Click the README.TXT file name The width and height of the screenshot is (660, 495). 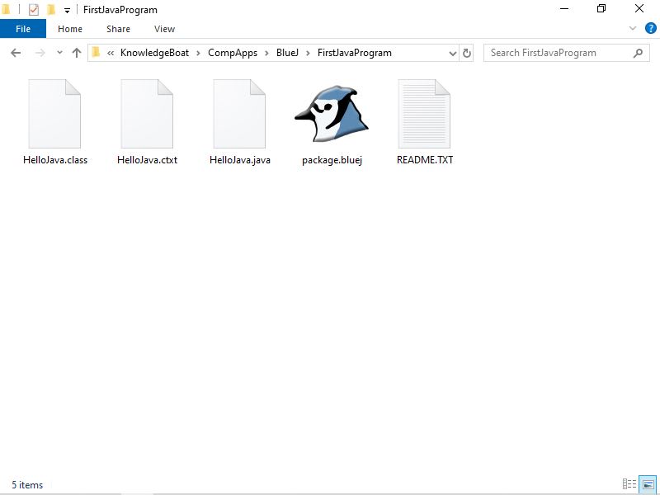click(425, 160)
